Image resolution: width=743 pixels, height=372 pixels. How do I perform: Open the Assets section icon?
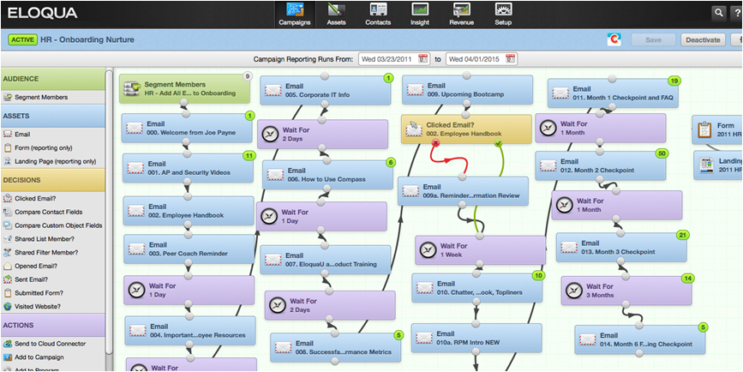click(336, 15)
